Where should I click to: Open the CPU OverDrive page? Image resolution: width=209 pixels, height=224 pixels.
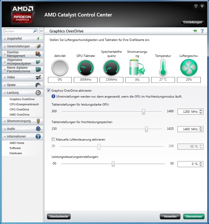19,109
